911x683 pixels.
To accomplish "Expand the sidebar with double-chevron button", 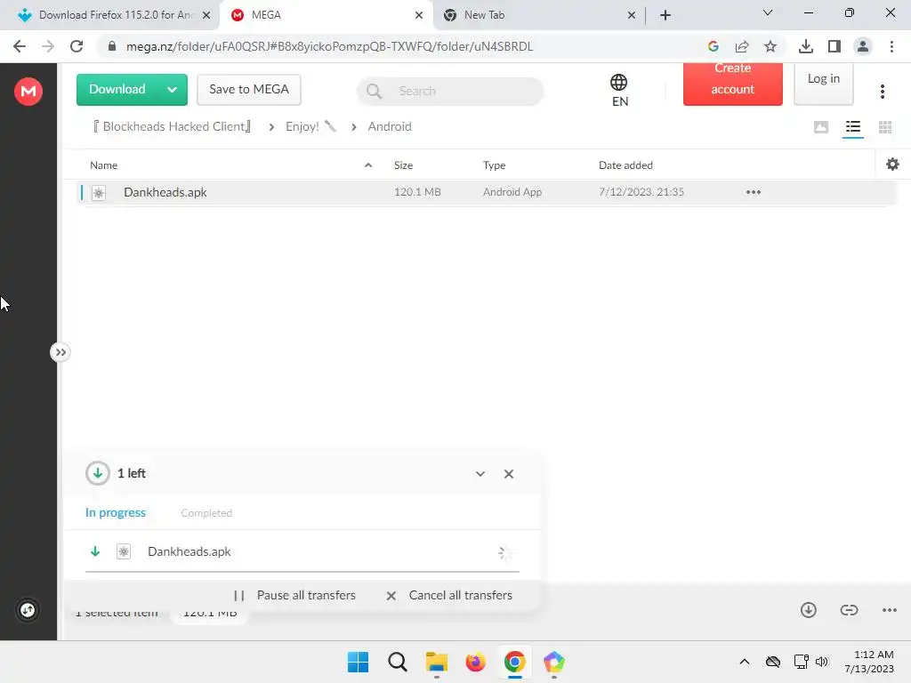I will [60, 352].
